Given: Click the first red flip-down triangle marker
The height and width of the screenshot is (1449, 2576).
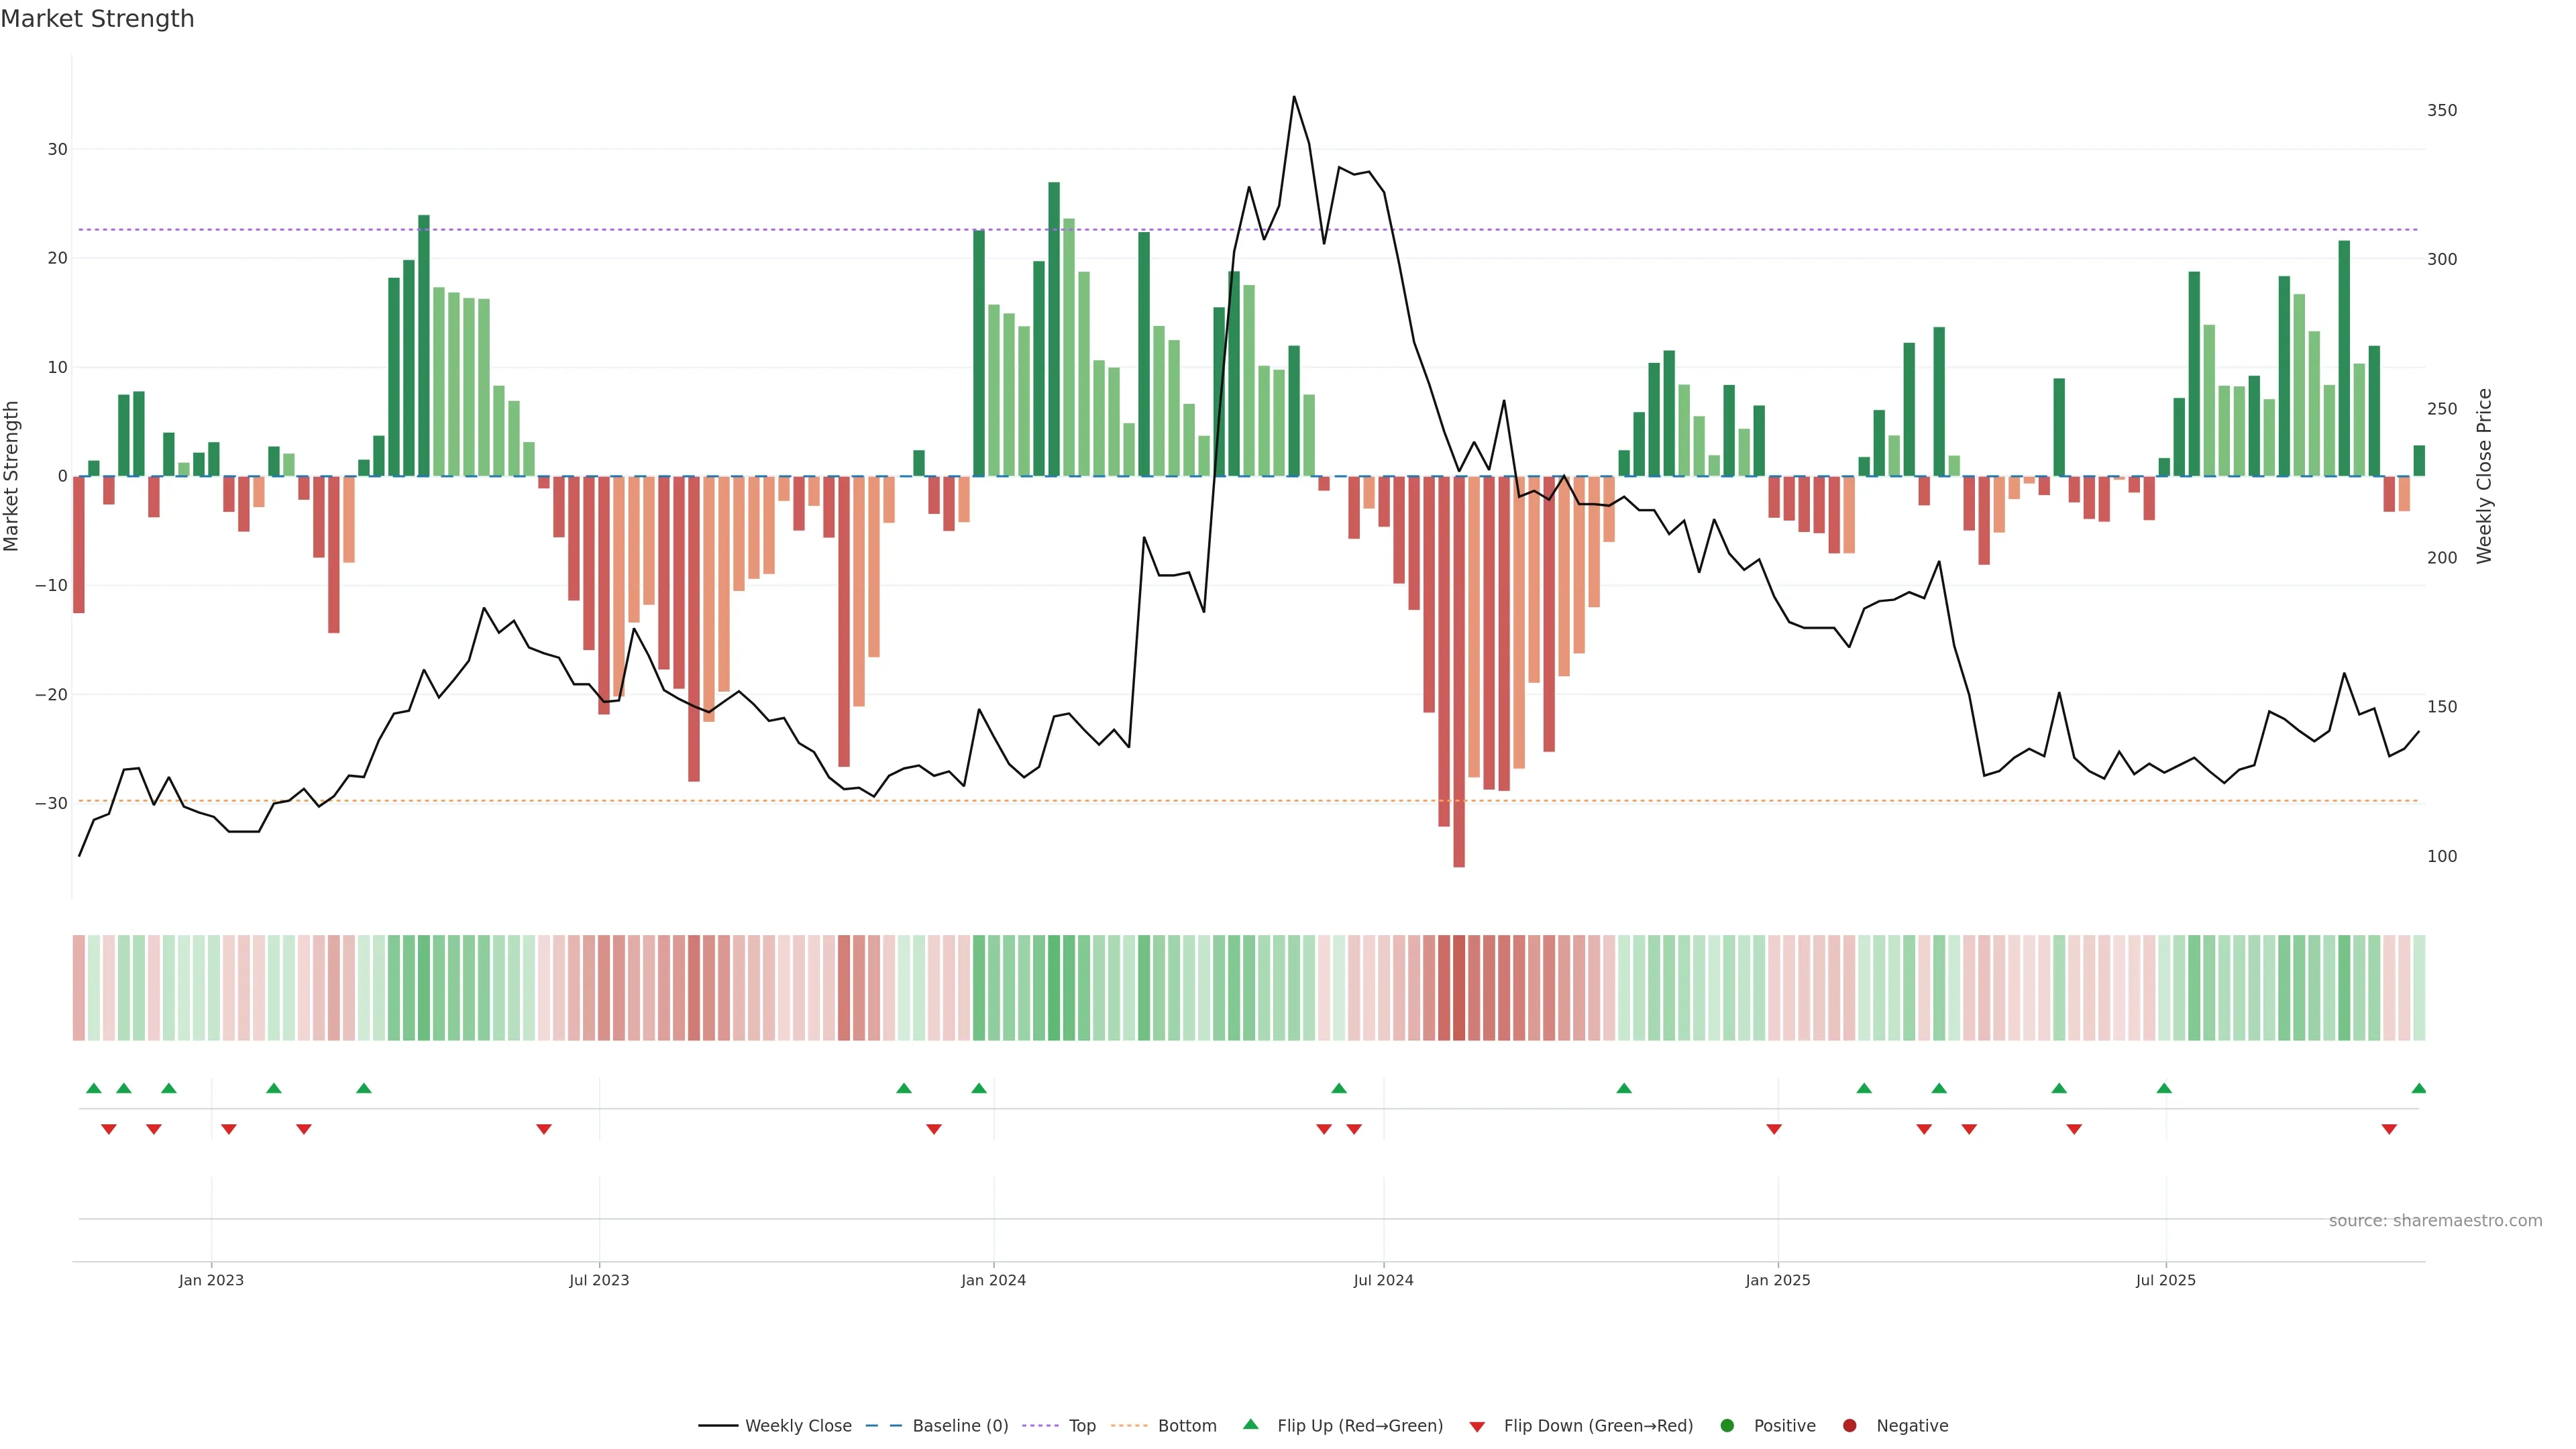Looking at the screenshot, I should click(x=109, y=1129).
